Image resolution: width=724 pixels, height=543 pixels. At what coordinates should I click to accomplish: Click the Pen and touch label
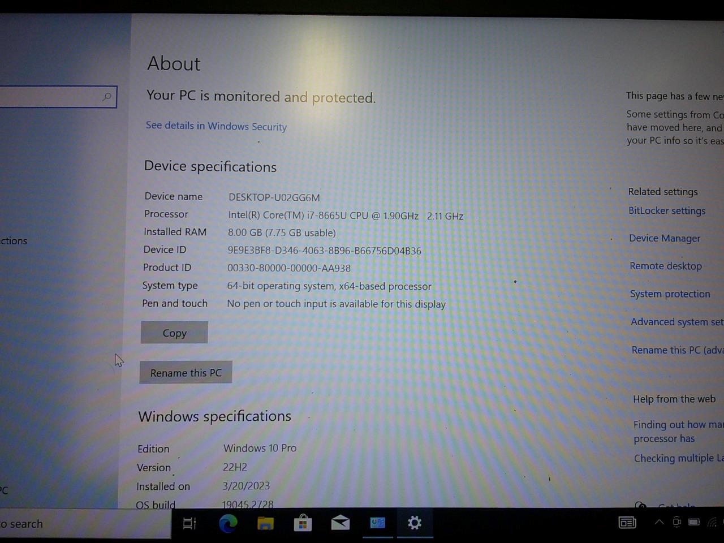[175, 304]
